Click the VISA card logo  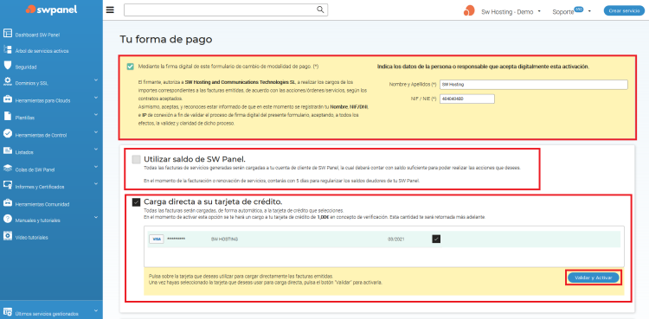click(x=156, y=239)
